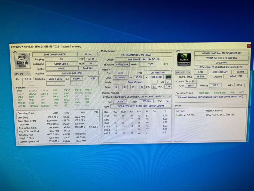The width and height of the screenshot is (254, 191).
Task: Click the NVIDIA GeForce GTX 1060 6GB field
Action: click(x=221, y=58)
